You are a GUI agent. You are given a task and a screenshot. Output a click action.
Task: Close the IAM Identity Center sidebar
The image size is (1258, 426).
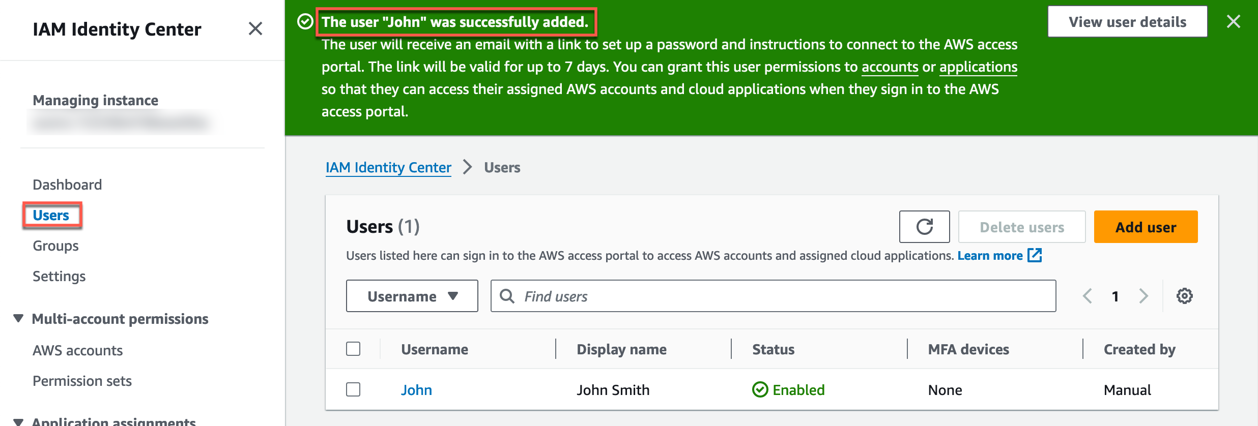click(x=255, y=28)
